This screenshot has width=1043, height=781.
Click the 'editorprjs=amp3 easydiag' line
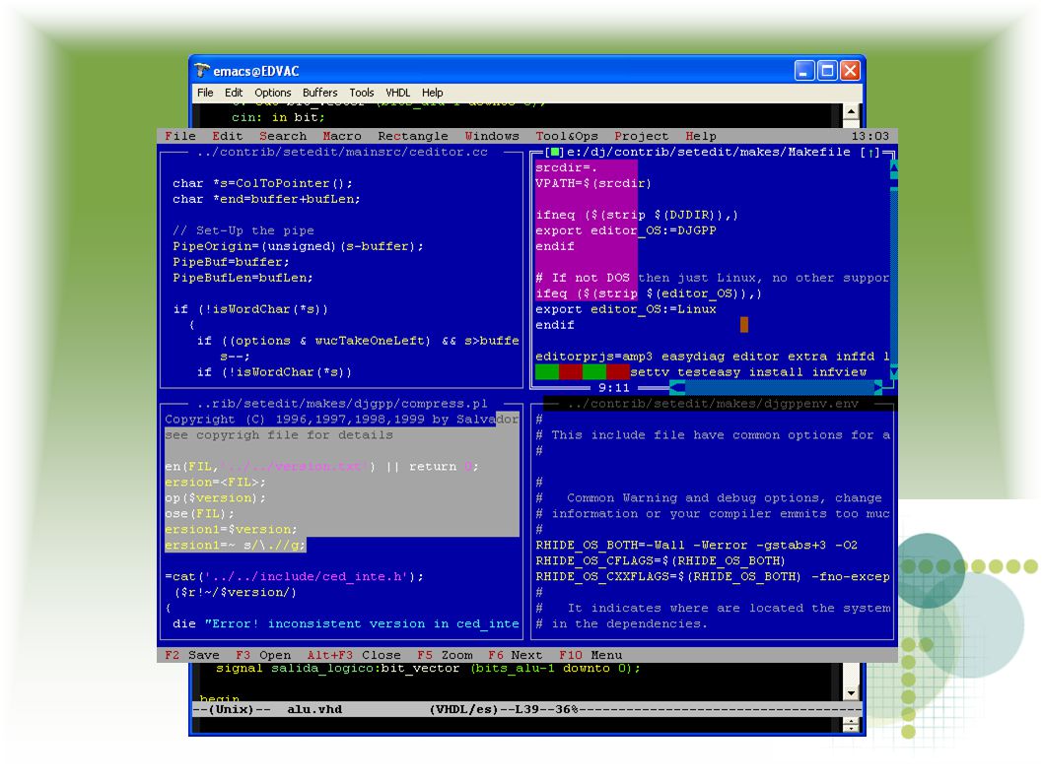pyautogui.click(x=713, y=357)
